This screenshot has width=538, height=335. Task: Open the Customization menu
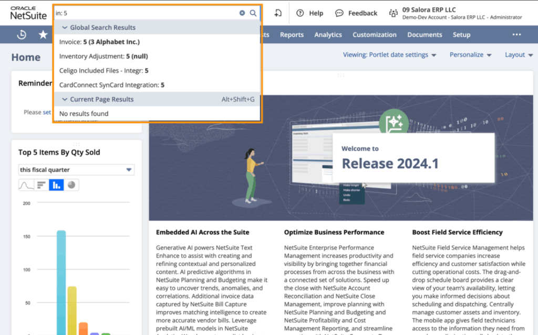[x=374, y=35]
